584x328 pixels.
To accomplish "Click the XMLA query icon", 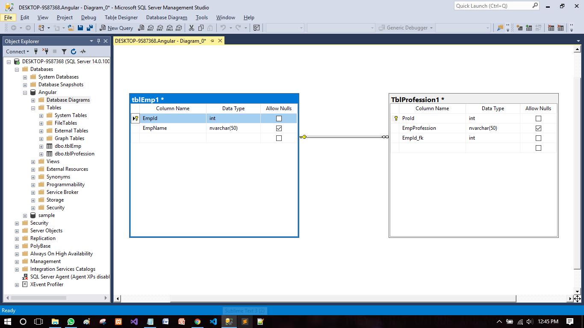I will pos(169,28).
